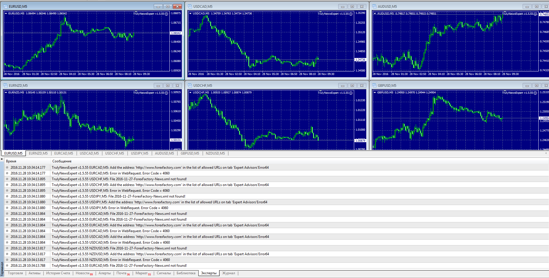This screenshot has width=549, height=278.
Task: Select the Эксперты terminal tab
Action: [x=209, y=273]
